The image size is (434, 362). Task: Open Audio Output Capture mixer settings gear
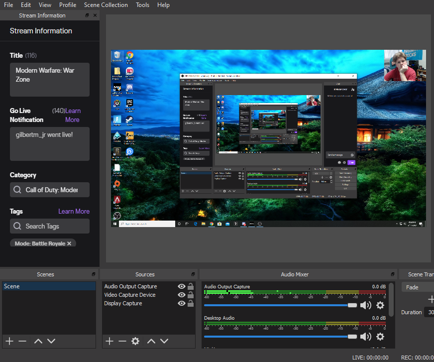[x=380, y=305]
